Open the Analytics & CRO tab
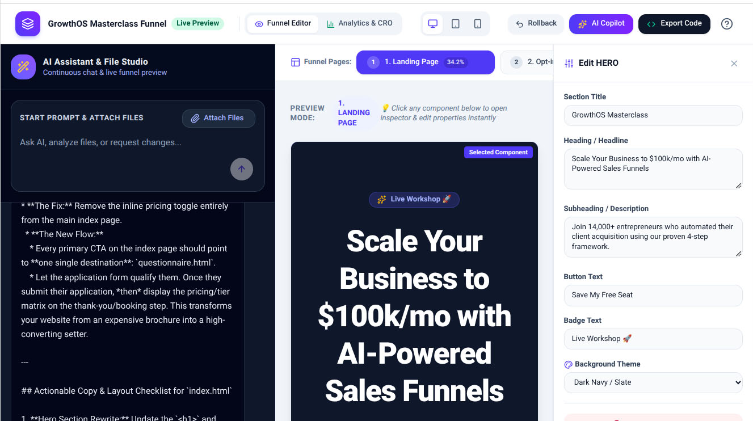The height and width of the screenshot is (421, 753). tap(360, 24)
